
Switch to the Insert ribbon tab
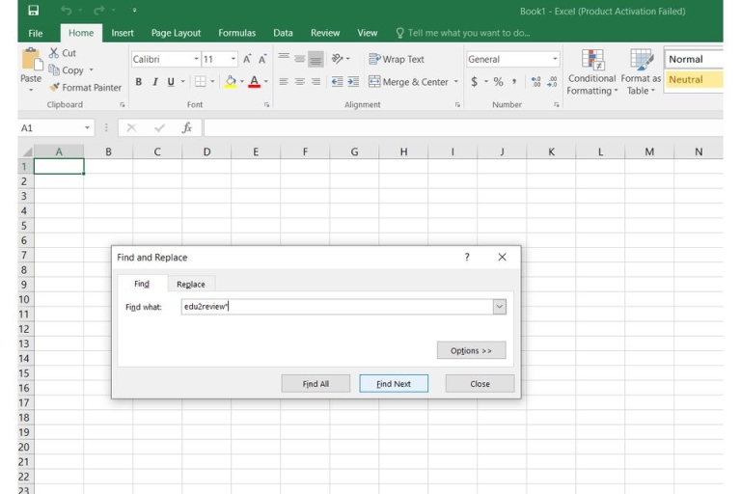[x=123, y=33]
